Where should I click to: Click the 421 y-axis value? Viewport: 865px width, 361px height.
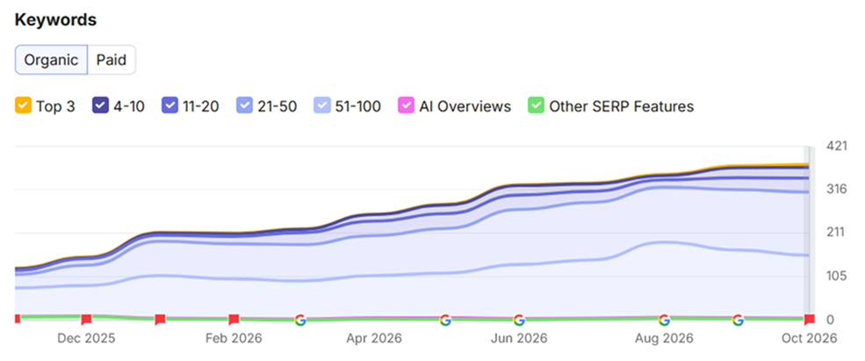837,146
